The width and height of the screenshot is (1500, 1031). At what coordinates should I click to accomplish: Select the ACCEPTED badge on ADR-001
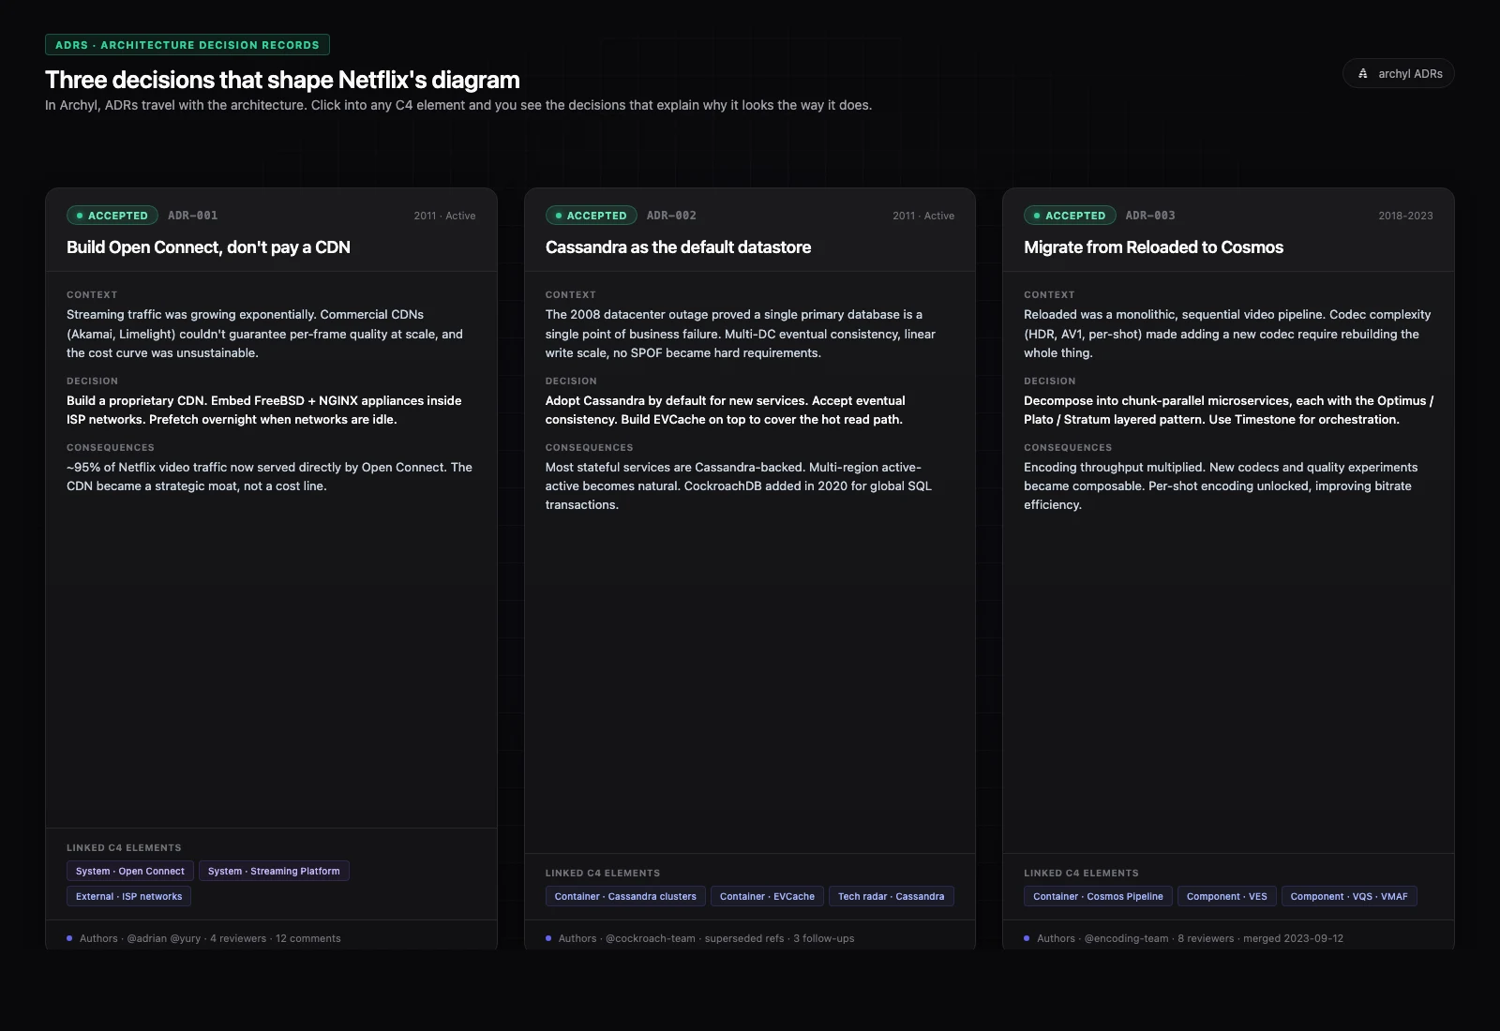112,216
